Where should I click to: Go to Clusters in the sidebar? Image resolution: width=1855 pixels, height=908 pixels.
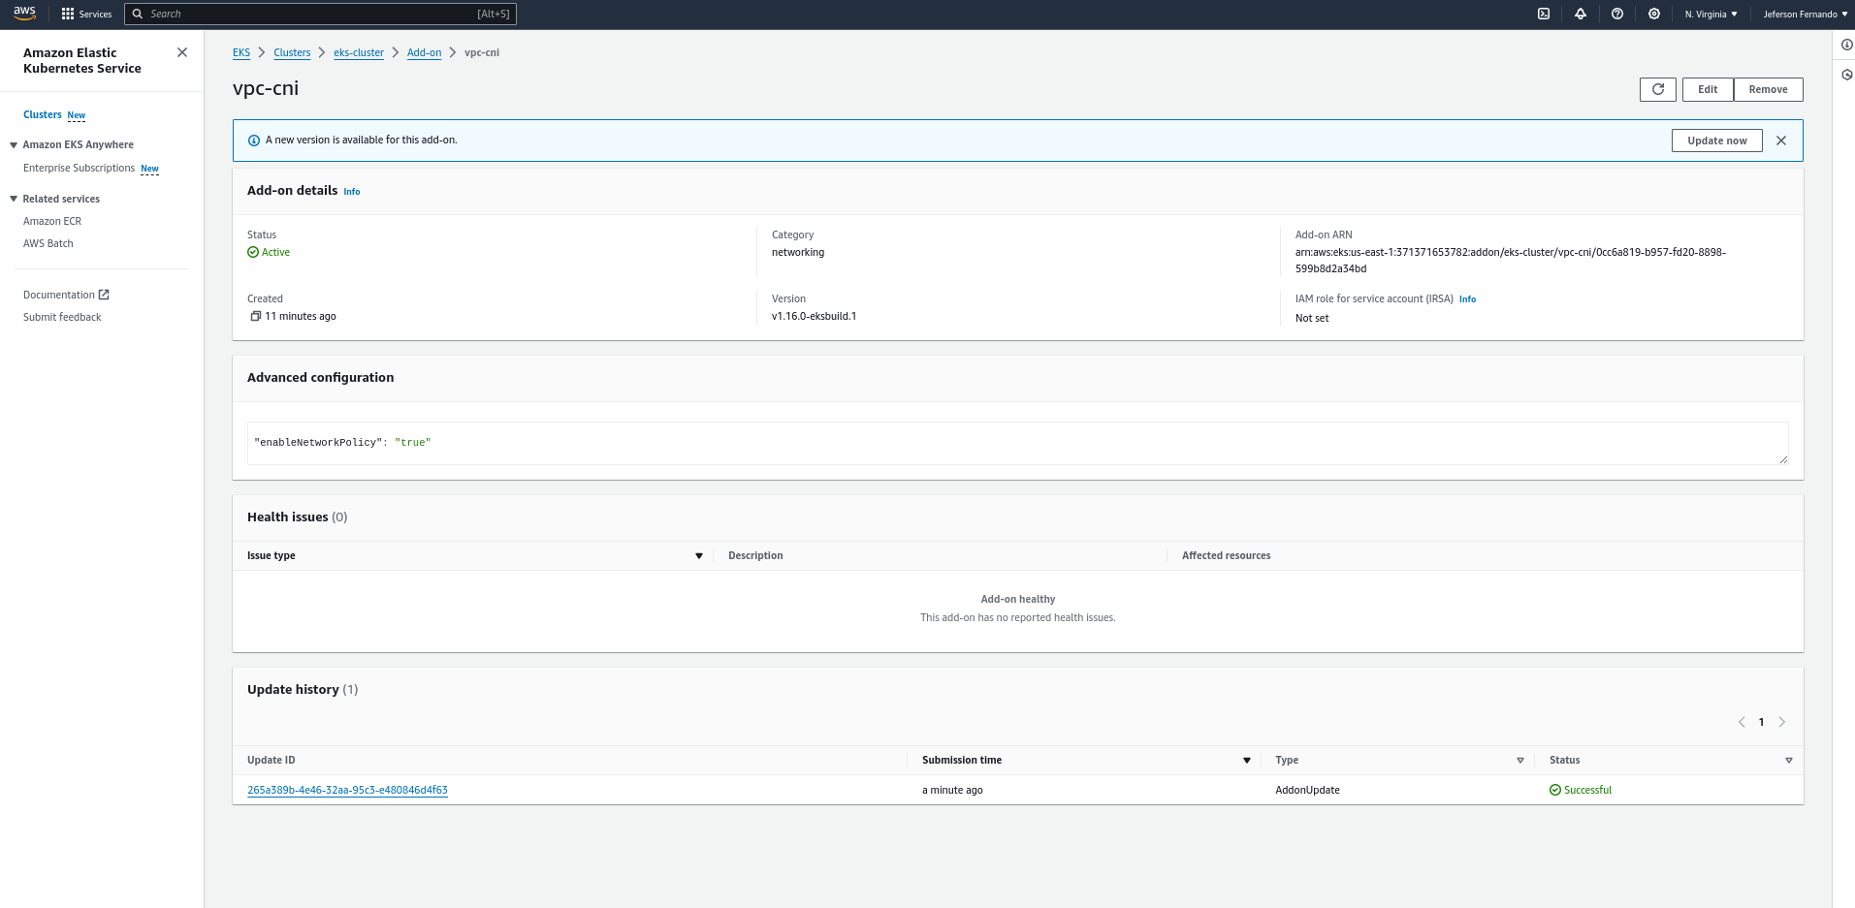click(x=43, y=114)
